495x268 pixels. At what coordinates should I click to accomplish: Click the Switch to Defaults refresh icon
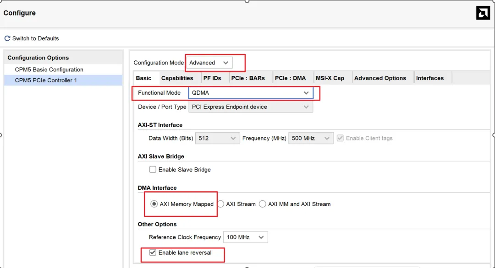click(x=7, y=38)
